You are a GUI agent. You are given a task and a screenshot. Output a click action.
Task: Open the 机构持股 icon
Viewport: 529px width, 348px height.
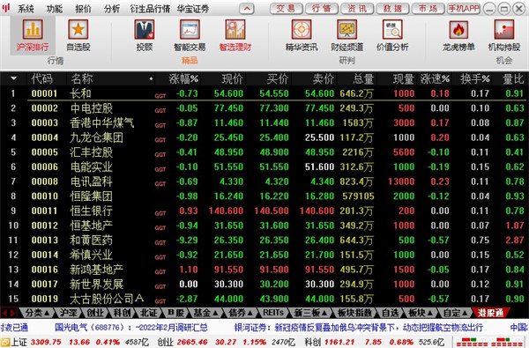(504, 30)
